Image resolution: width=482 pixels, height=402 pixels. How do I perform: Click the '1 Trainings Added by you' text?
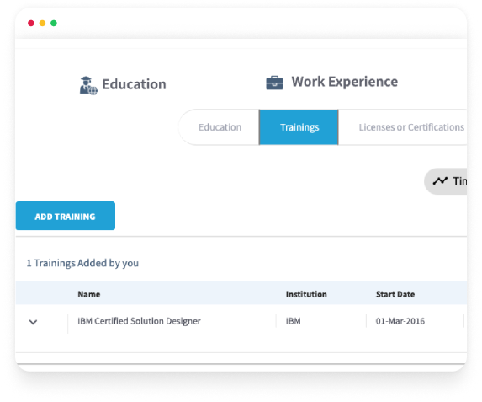pyautogui.click(x=82, y=264)
